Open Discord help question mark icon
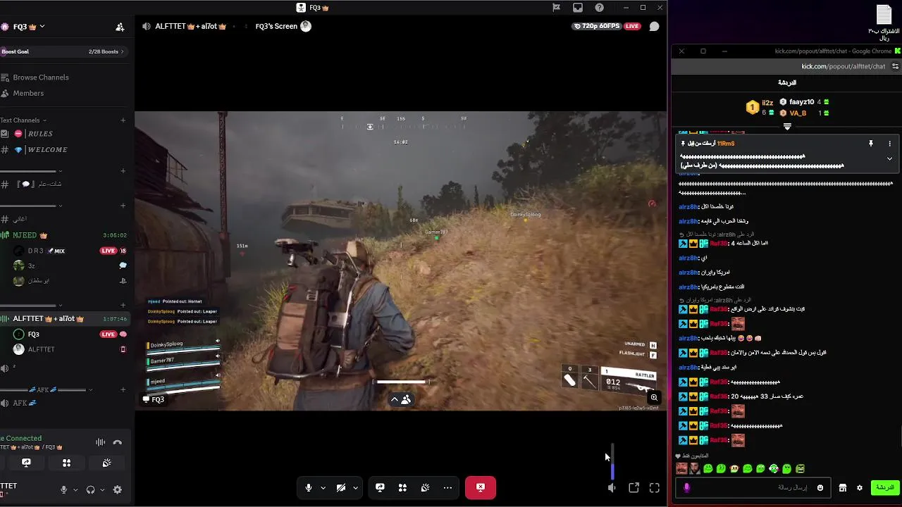902x507 pixels. coord(599,8)
